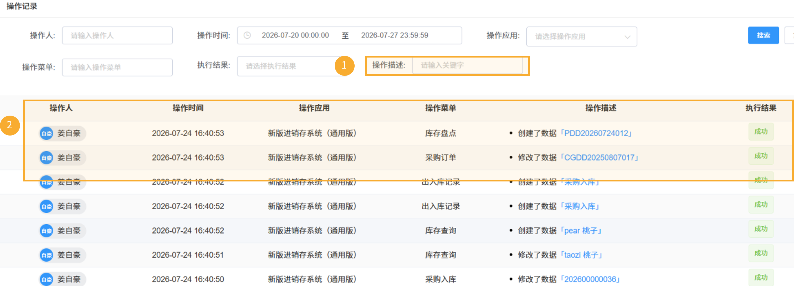Click time 2026-07-24 16:40:51
Screen dimensions: 794x286
(x=188, y=255)
